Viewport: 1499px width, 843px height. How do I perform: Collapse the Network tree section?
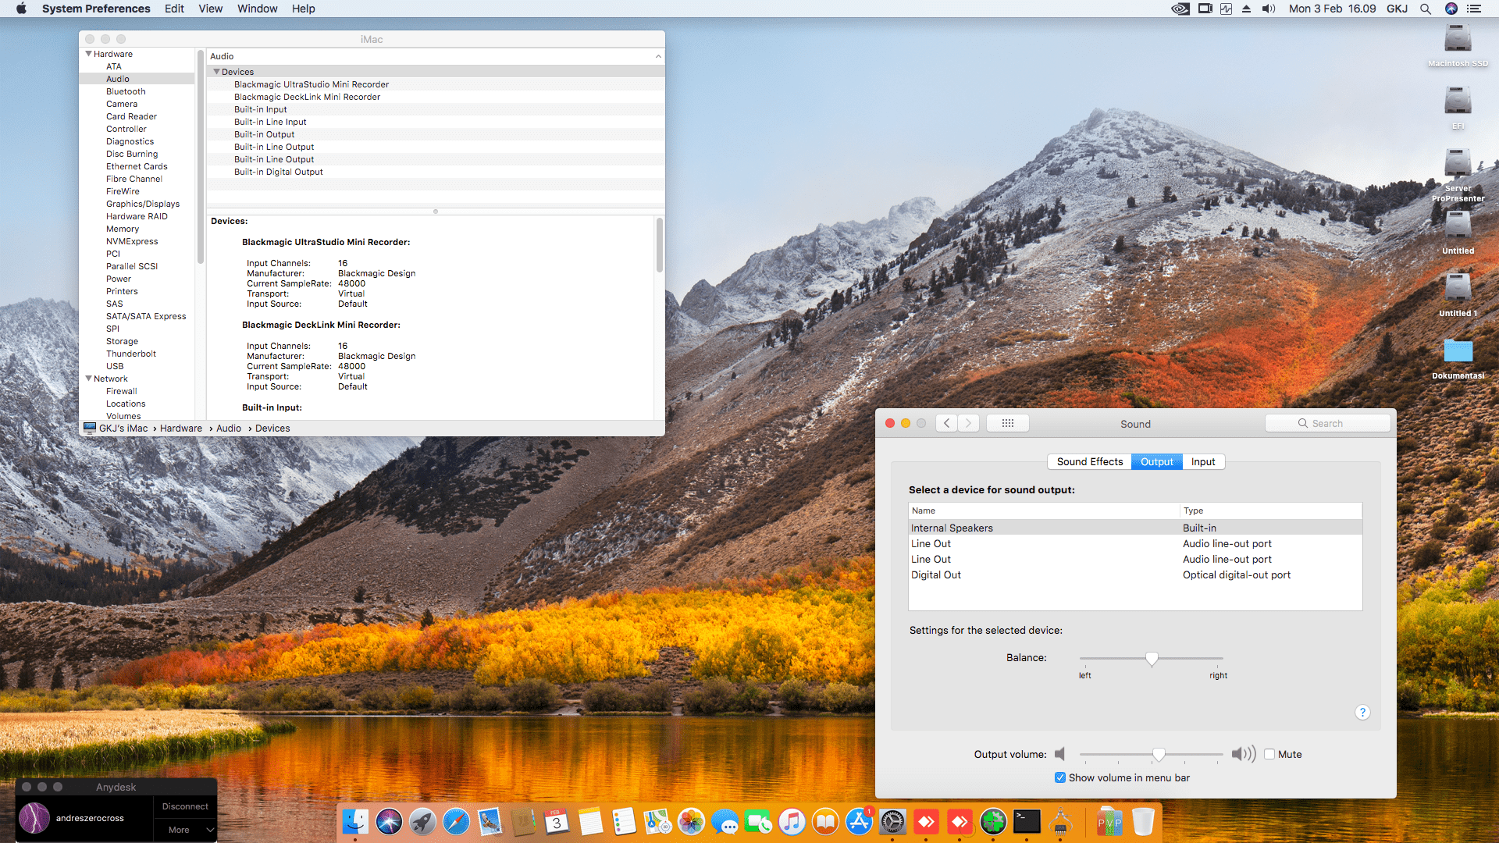click(x=88, y=379)
